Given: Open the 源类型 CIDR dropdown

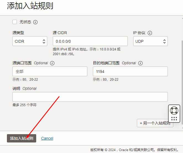Looking at the screenshot, I should pyautogui.click(x=30, y=41).
